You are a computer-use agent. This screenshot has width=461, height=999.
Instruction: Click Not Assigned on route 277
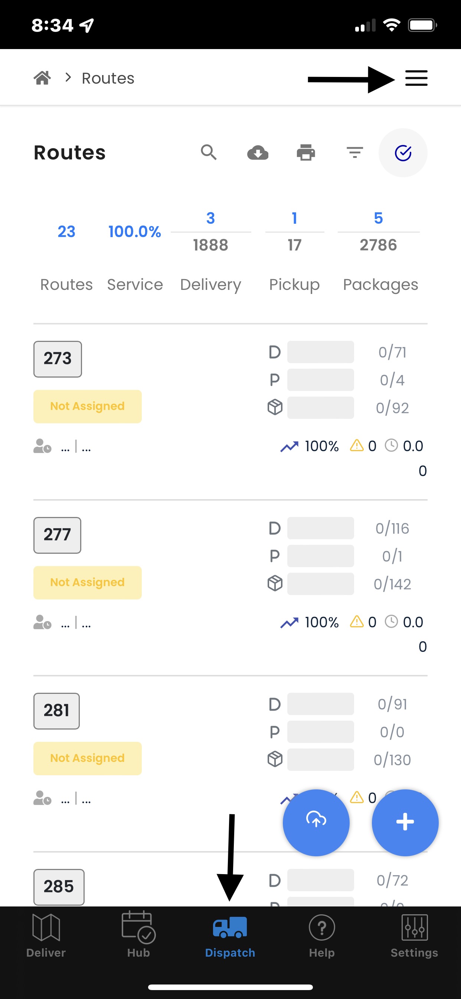[88, 582]
